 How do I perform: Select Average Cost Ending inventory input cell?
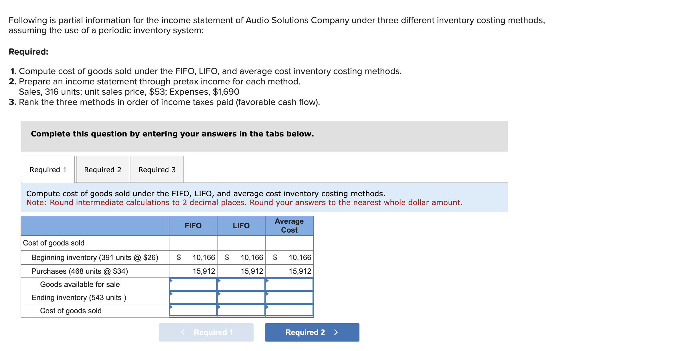289,298
